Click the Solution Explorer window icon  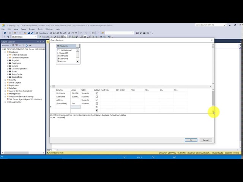pyautogui.click(x=137, y=33)
